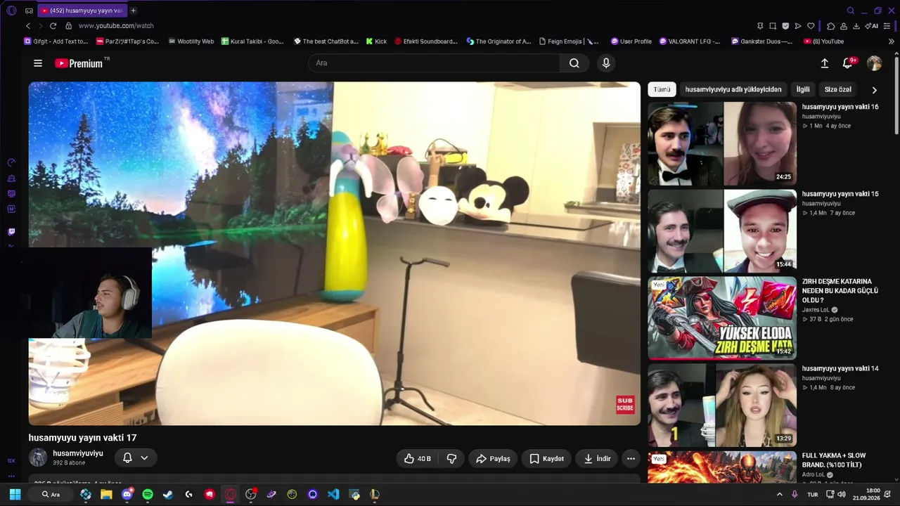Like the video with thumbs-up button
The width and height of the screenshot is (900, 506).
click(x=417, y=459)
